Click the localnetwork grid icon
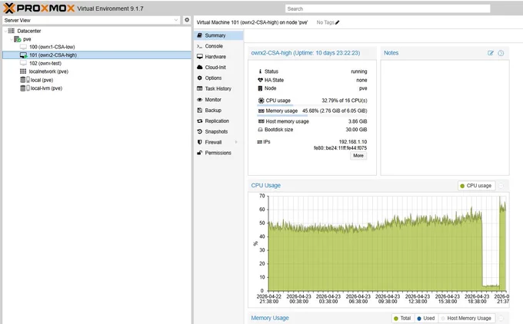The image size is (523, 324). point(23,71)
